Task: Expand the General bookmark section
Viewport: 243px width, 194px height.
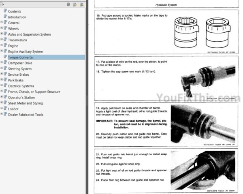Action: (x=2, y=23)
